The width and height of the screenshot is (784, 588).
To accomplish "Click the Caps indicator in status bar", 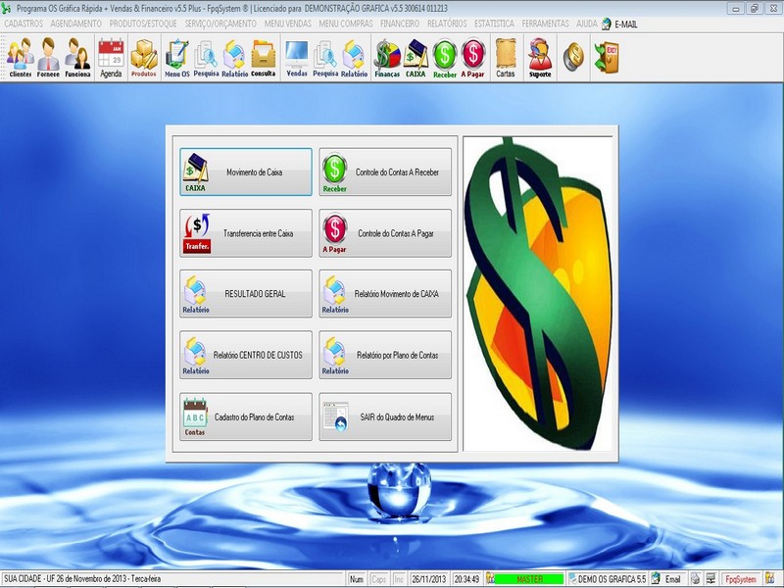I will tap(379, 579).
